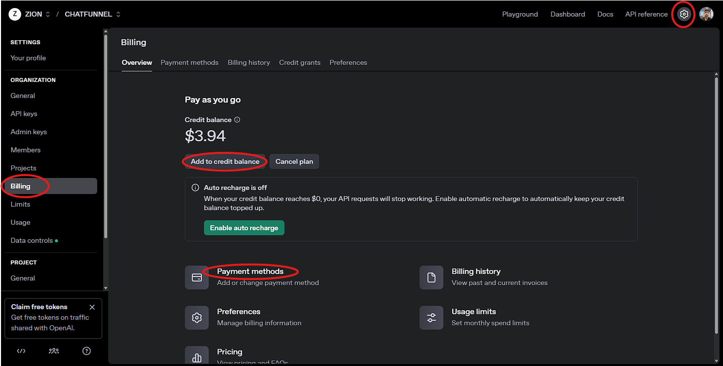Click the Claim free tokens heading
723x366 pixels.
pos(39,307)
